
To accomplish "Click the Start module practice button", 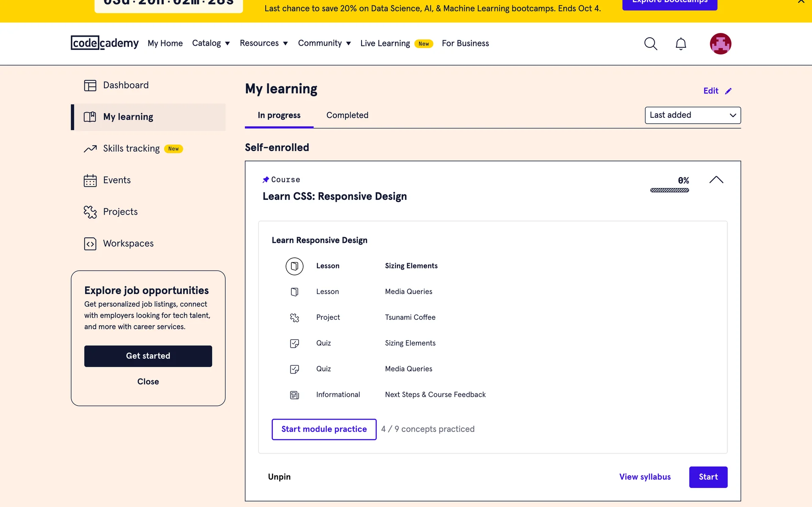I will [324, 429].
